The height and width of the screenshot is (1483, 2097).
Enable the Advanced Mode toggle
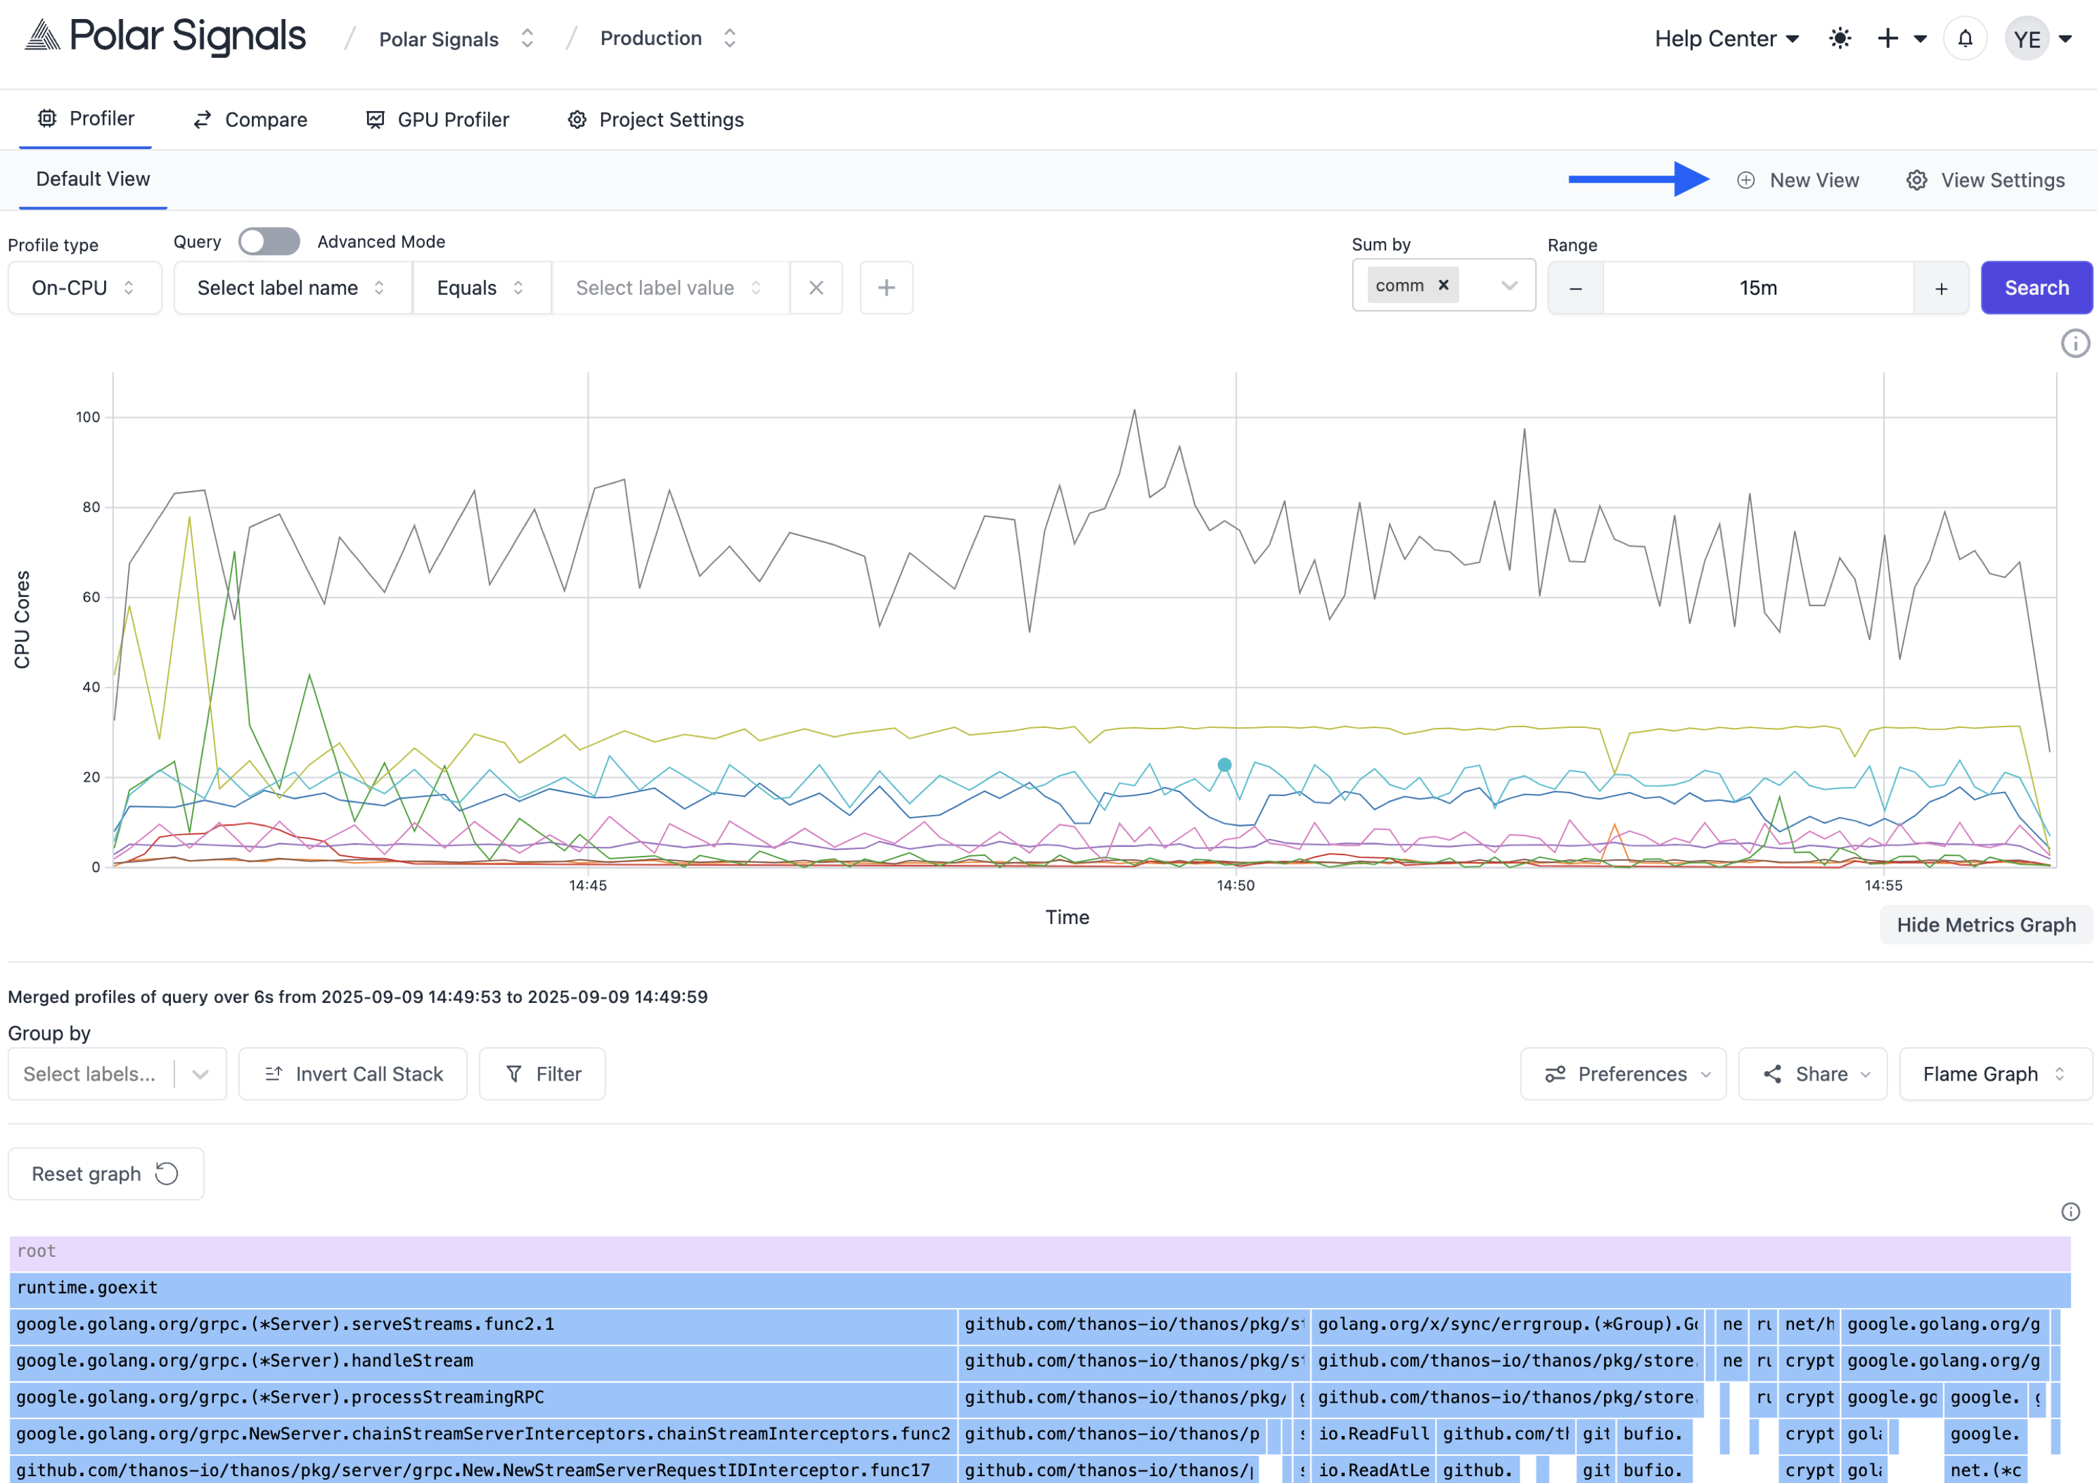268,241
